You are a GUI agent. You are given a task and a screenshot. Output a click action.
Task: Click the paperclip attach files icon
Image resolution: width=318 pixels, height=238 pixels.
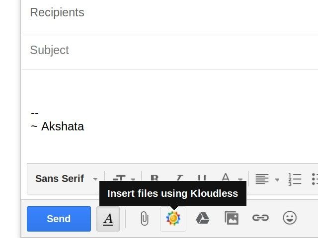point(144,218)
